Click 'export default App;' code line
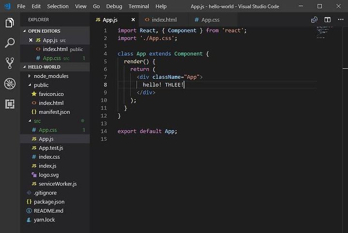348x233 pixels. pyautogui.click(x=147, y=131)
